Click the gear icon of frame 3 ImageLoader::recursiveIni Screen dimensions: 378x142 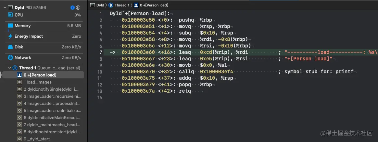click(x=19, y=96)
